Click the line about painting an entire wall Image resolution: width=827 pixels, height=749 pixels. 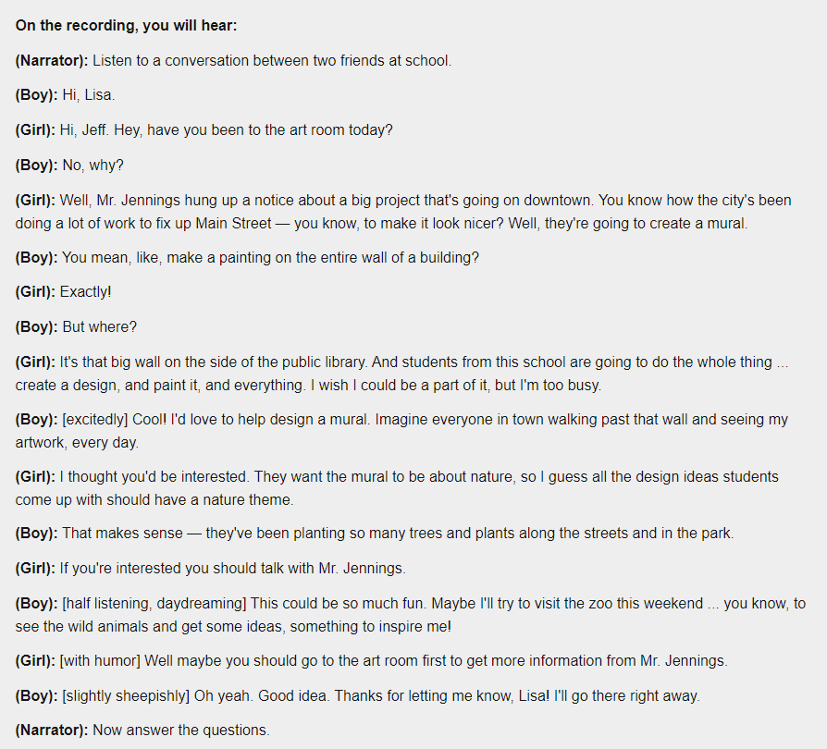(270, 258)
